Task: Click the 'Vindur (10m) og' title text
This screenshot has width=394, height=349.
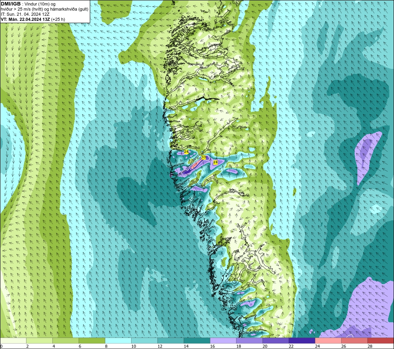Action: click(x=40, y=4)
